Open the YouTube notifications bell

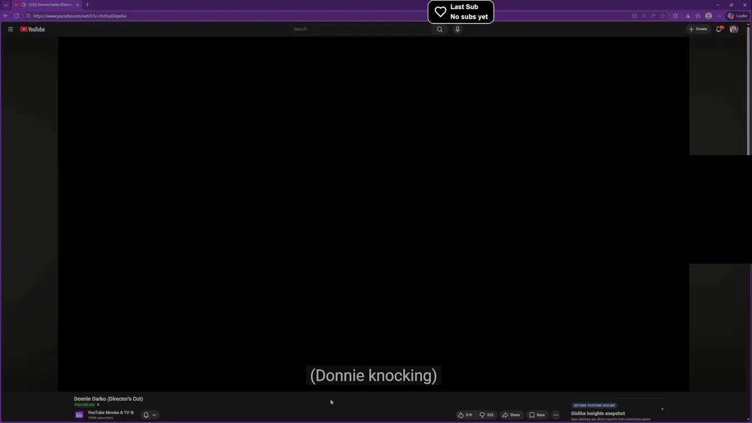[x=719, y=29]
